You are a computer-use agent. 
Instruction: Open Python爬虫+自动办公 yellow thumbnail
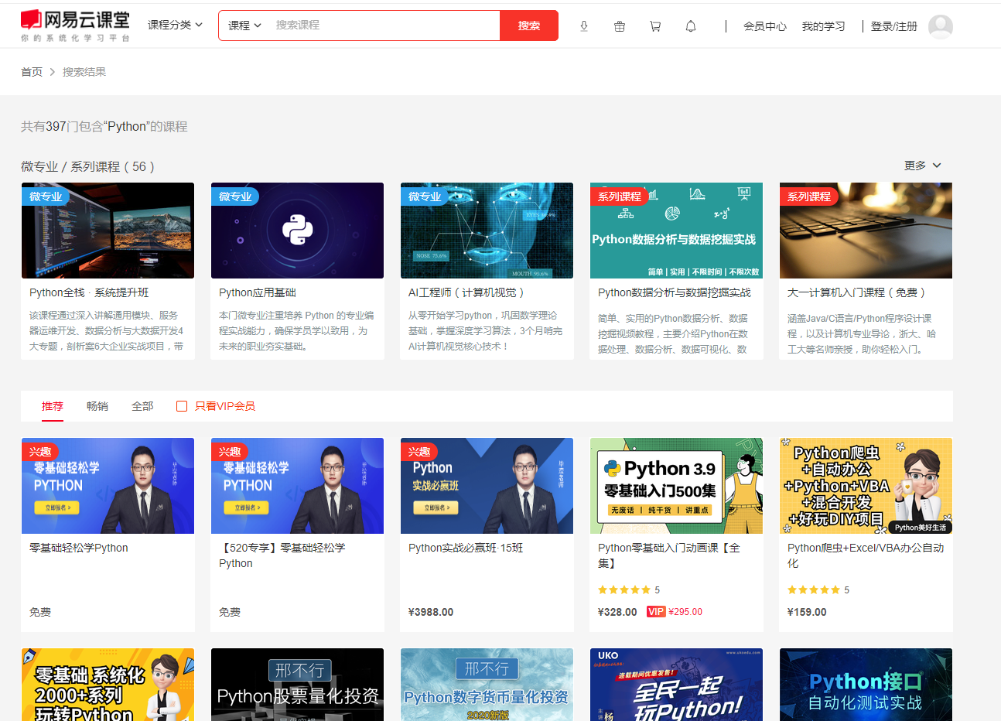[866, 486]
